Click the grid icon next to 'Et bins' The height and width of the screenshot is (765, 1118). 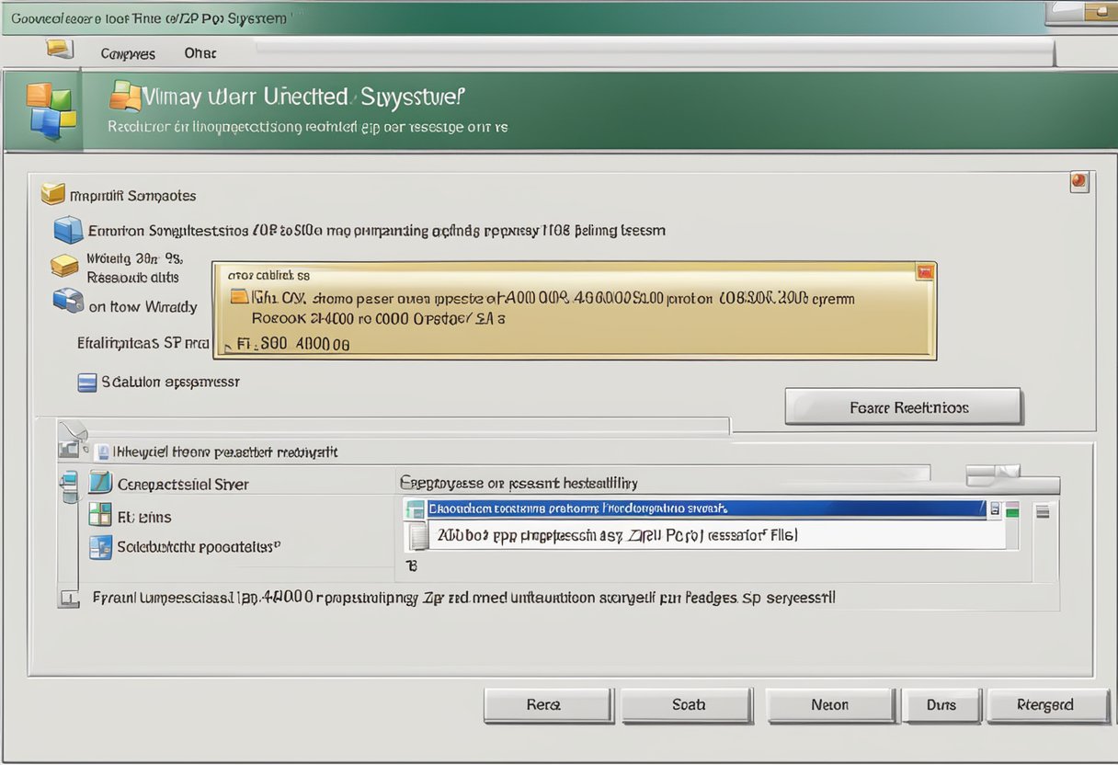[99, 516]
